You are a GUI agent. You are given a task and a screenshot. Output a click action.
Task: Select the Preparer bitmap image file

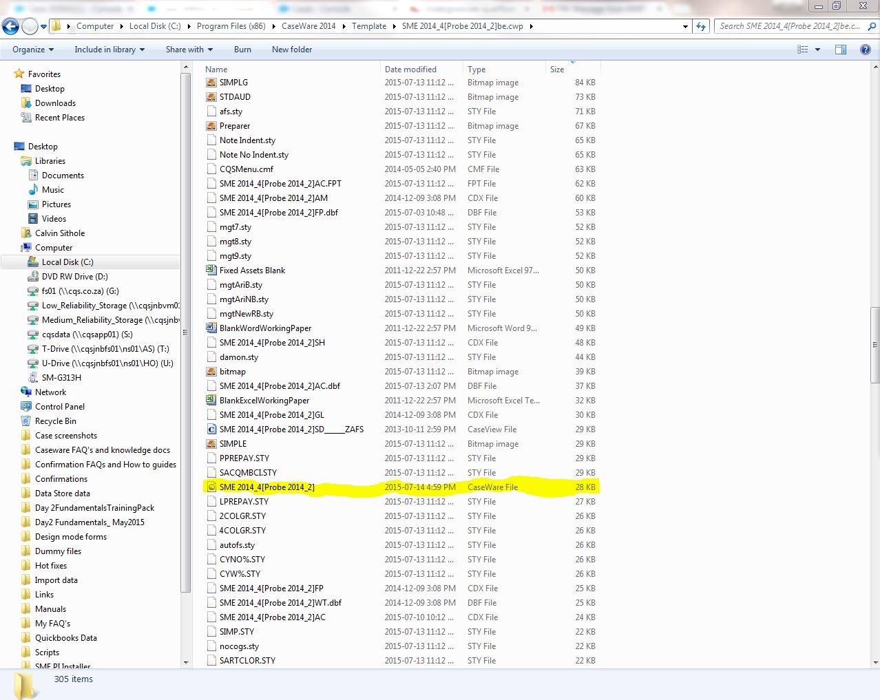234,126
